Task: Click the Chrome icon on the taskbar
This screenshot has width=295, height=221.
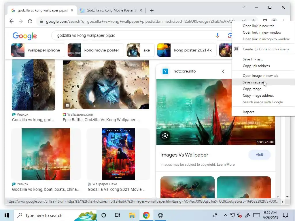Action: click(146, 215)
